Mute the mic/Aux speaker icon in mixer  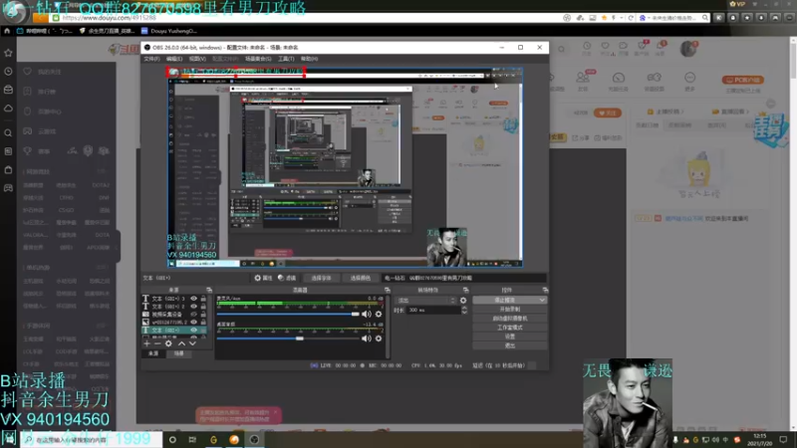(x=366, y=314)
